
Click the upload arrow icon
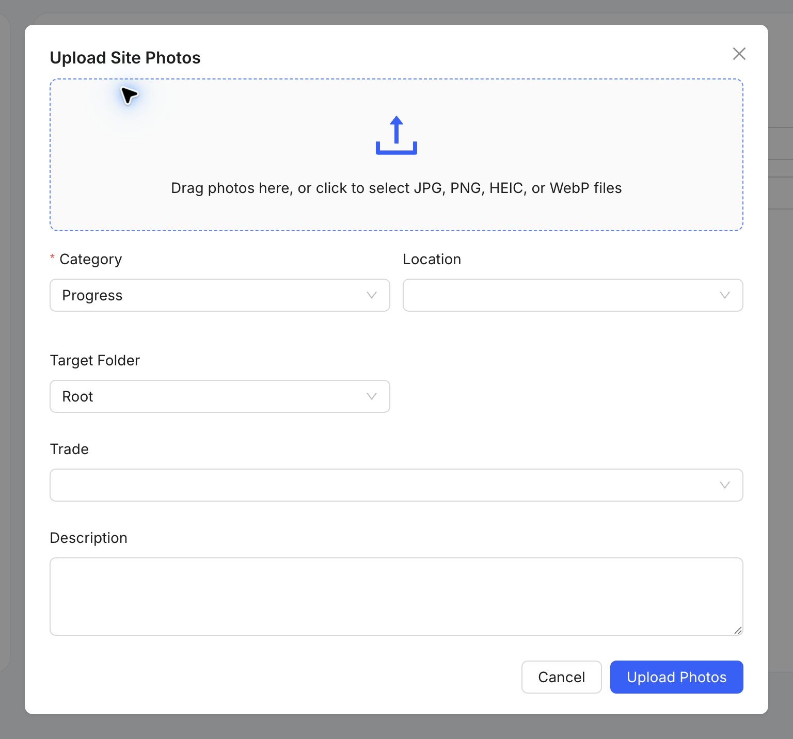[396, 135]
